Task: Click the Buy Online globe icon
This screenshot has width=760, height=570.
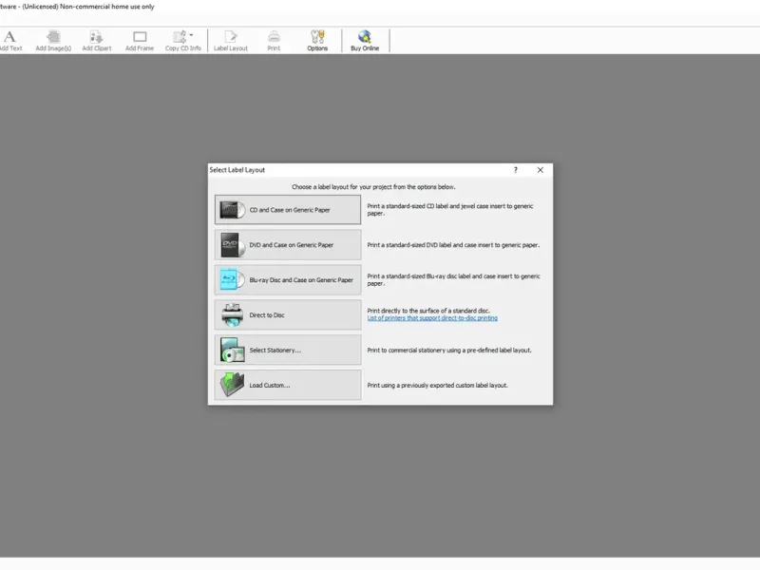Action: pyautogui.click(x=365, y=37)
